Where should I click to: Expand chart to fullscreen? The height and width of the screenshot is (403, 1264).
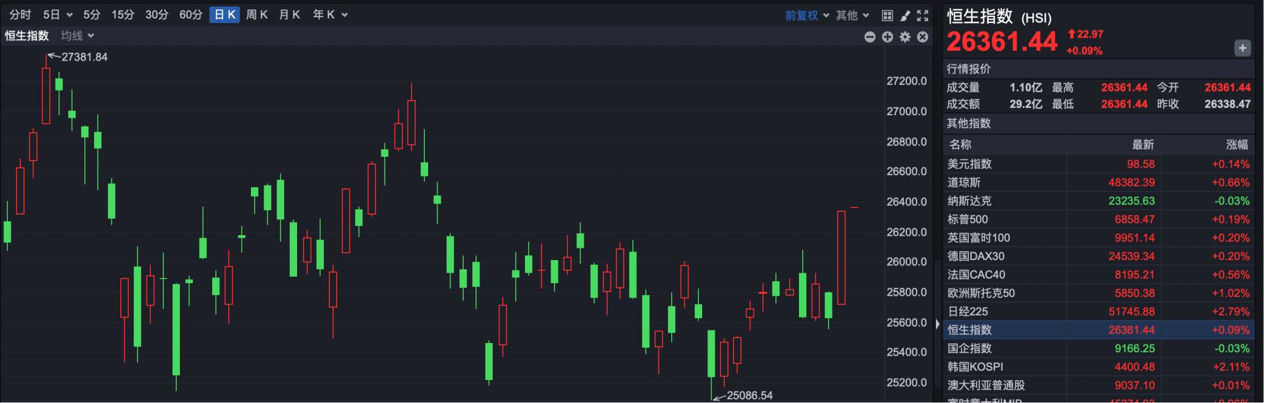[923, 15]
